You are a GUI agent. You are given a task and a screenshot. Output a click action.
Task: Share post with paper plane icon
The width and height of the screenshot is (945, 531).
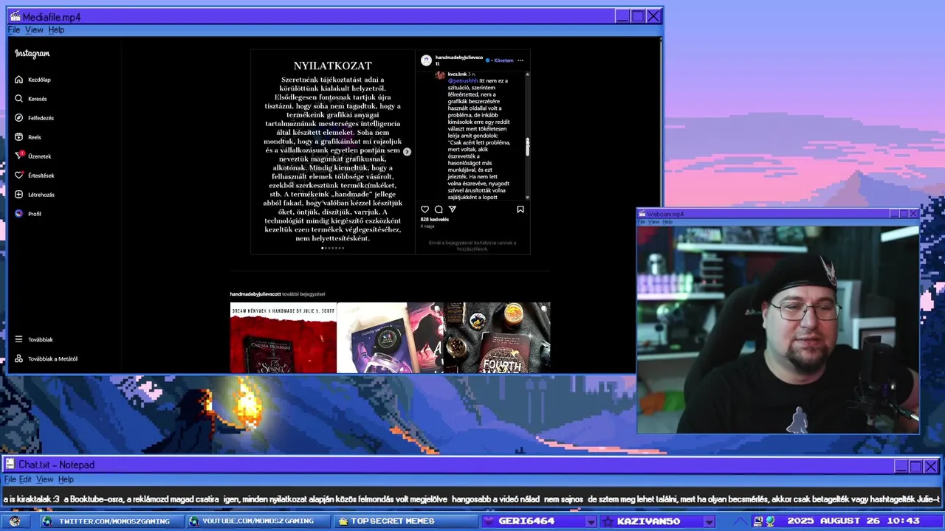coord(453,209)
